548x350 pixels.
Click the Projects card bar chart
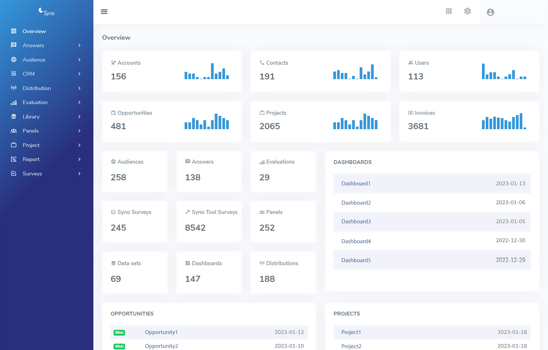(x=355, y=121)
